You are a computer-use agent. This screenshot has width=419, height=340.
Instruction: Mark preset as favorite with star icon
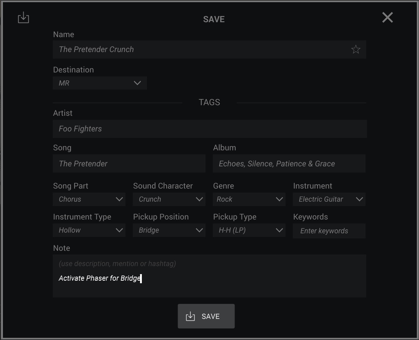[356, 50]
